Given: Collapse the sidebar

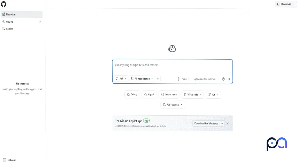Looking at the screenshot, I should coord(10,160).
